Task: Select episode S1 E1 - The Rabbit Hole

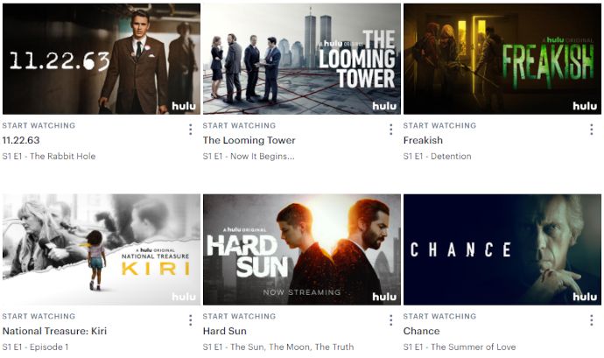Action: (x=49, y=156)
